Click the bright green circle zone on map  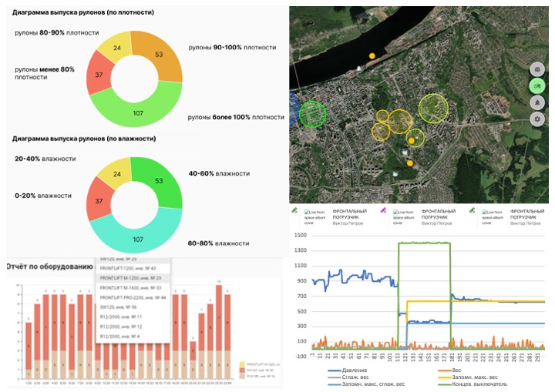coord(313,114)
